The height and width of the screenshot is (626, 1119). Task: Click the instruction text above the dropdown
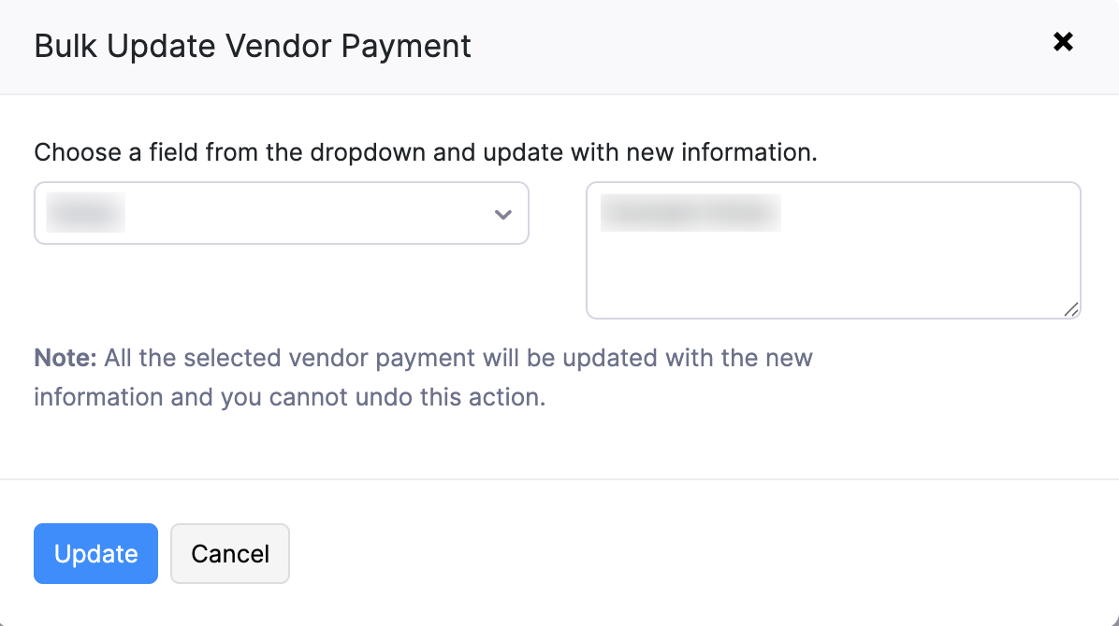tap(426, 152)
